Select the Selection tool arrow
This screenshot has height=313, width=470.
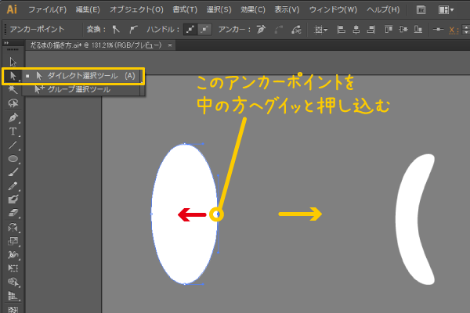(x=13, y=61)
